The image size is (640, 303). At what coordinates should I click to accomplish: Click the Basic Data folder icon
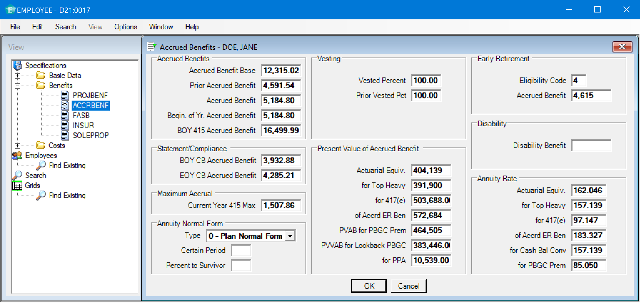41,75
